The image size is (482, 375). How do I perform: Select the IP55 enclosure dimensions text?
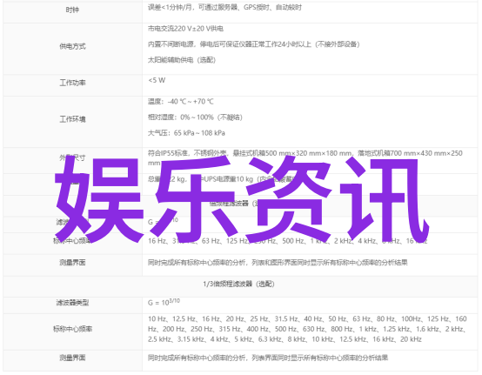tap(305, 157)
